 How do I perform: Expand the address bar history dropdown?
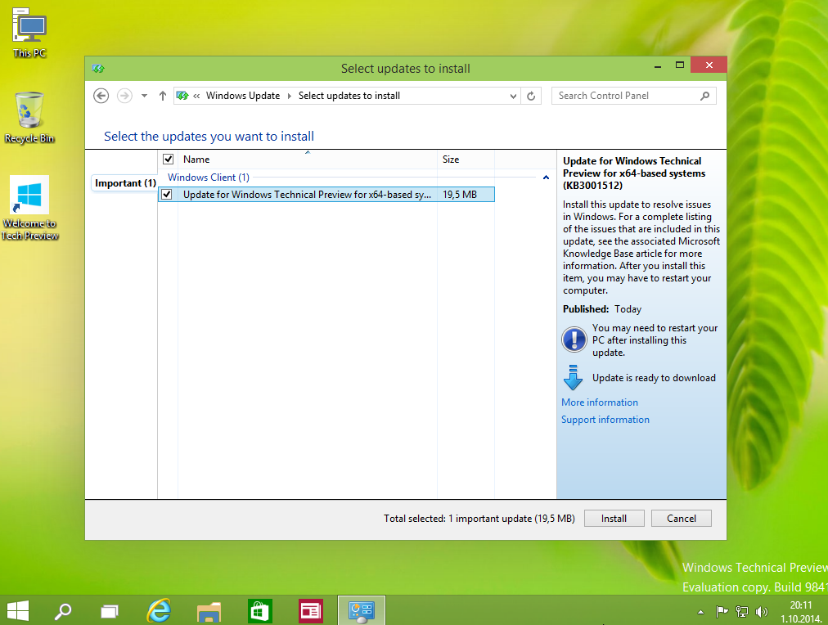pyautogui.click(x=514, y=96)
